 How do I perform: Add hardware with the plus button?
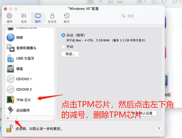pyautogui.click(x=8, y=118)
